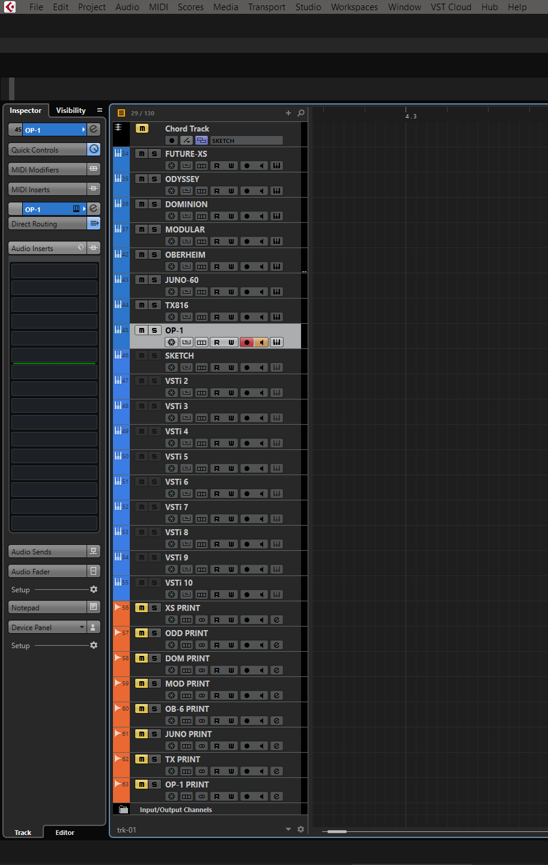Expand the Audio Inserts section

point(47,248)
